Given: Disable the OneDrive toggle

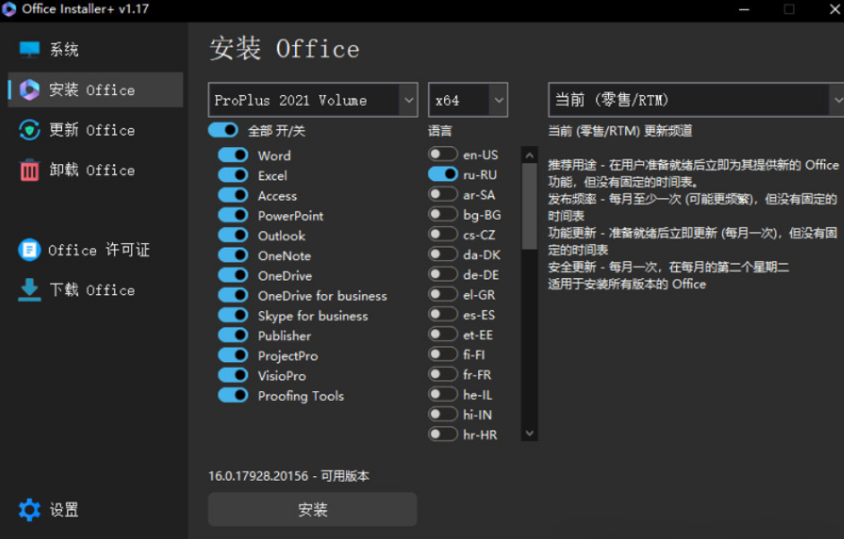Looking at the screenshot, I should [x=232, y=275].
